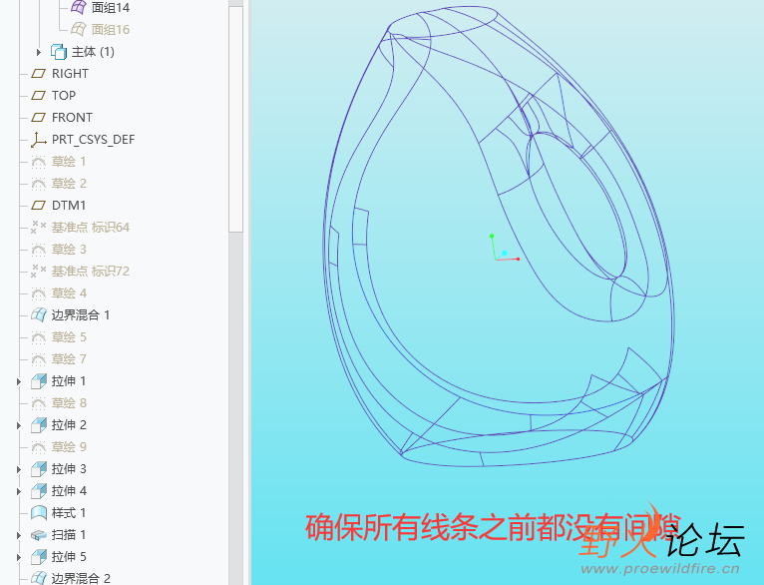The image size is (764, 585).
Task: Expand the 拉伸 1 feature
Action: coord(19,381)
